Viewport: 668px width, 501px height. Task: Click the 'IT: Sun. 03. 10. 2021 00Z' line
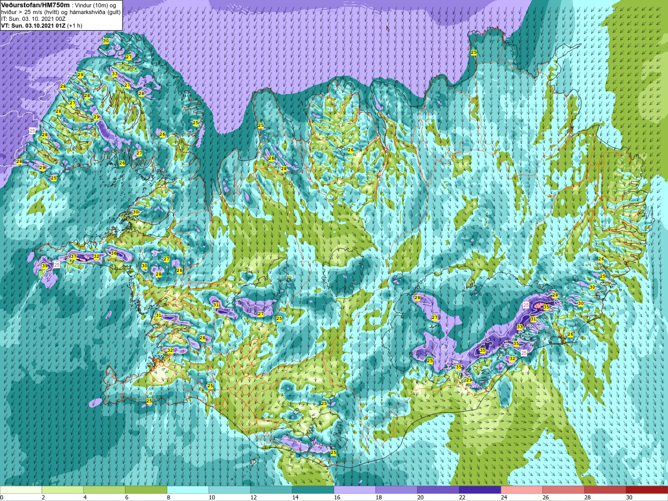pyautogui.click(x=33, y=18)
